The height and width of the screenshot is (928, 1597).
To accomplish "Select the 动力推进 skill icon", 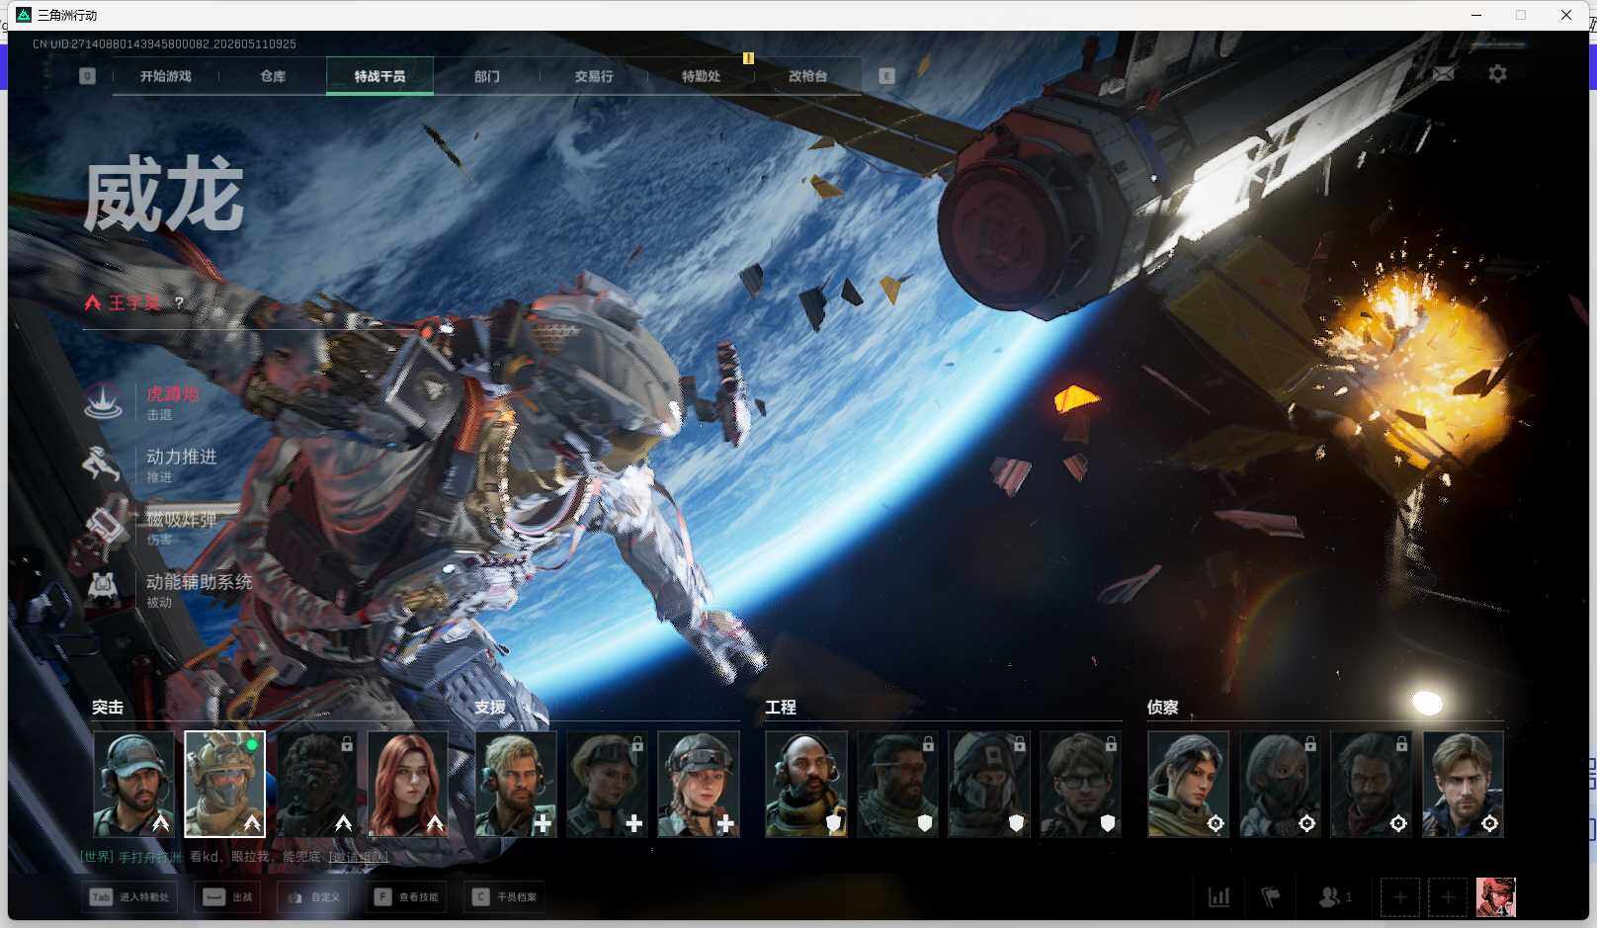I will point(103,464).
